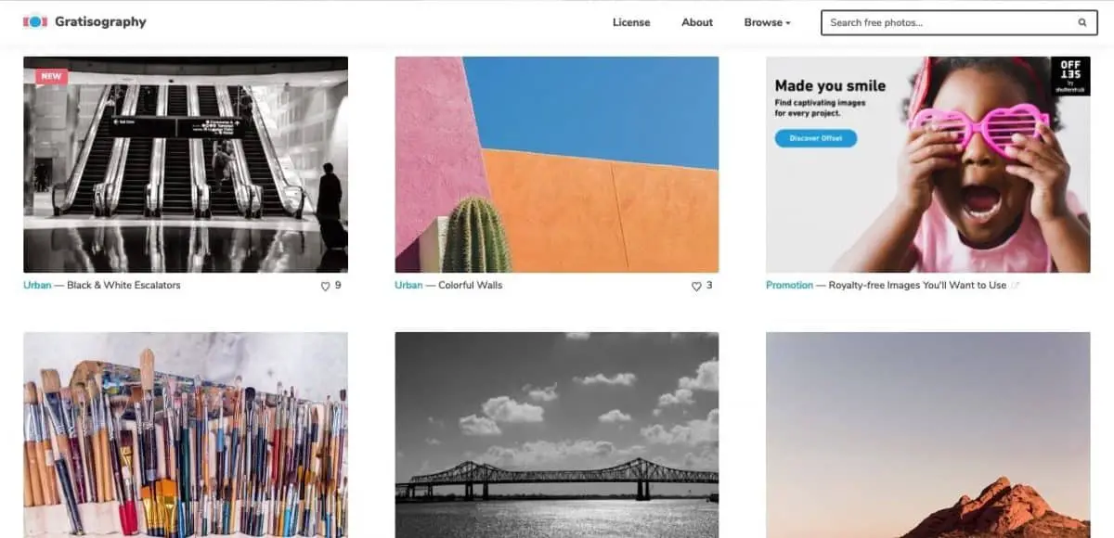Image resolution: width=1114 pixels, height=538 pixels.
Task: Open the About page
Action: pos(697,22)
